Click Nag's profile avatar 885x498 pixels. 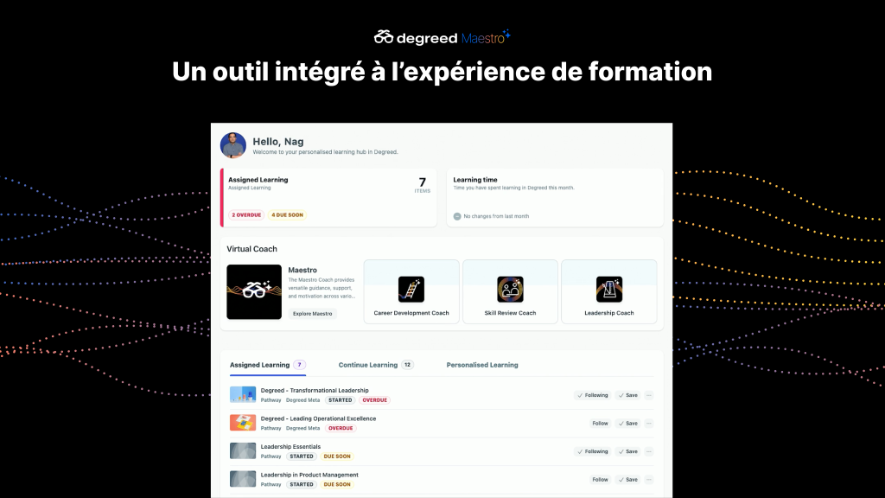coord(233,145)
